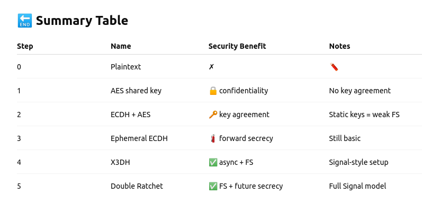Click the key icon beside key agreement
422x220 pixels.
[x=213, y=115]
